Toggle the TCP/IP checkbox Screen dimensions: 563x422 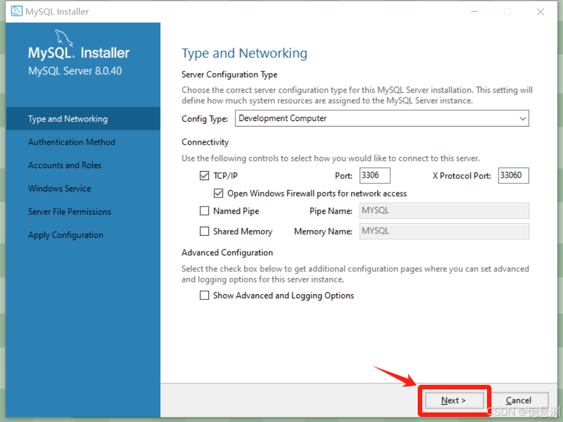pos(204,176)
